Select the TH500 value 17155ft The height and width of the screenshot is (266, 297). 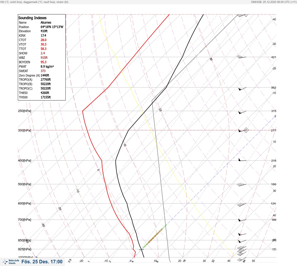[x=46, y=97]
